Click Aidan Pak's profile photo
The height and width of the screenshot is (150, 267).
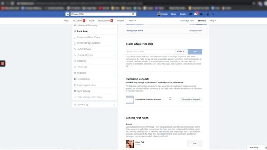(x=130, y=144)
